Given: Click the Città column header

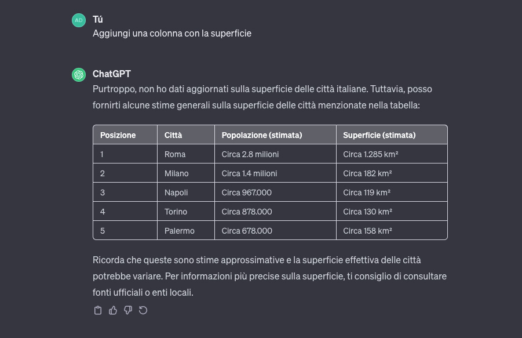Looking at the screenshot, I should pos(173,135).
